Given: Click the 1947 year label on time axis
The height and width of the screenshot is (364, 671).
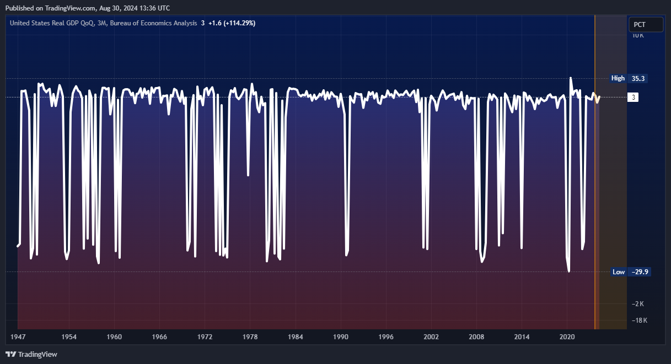Looking at the screenshot, I should 18,336.
